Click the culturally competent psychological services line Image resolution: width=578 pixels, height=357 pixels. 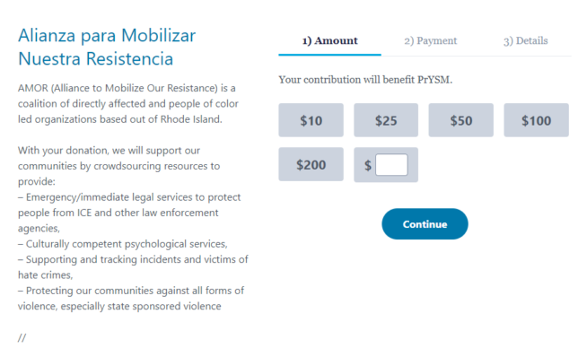[x=123, y=244]
